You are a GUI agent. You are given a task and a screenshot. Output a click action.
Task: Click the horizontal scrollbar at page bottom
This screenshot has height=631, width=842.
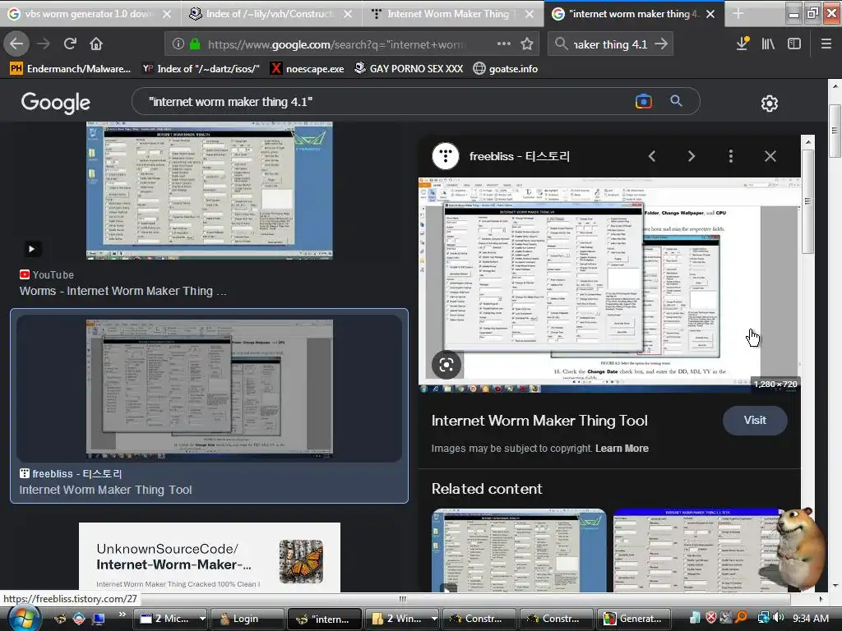[403, 599]
